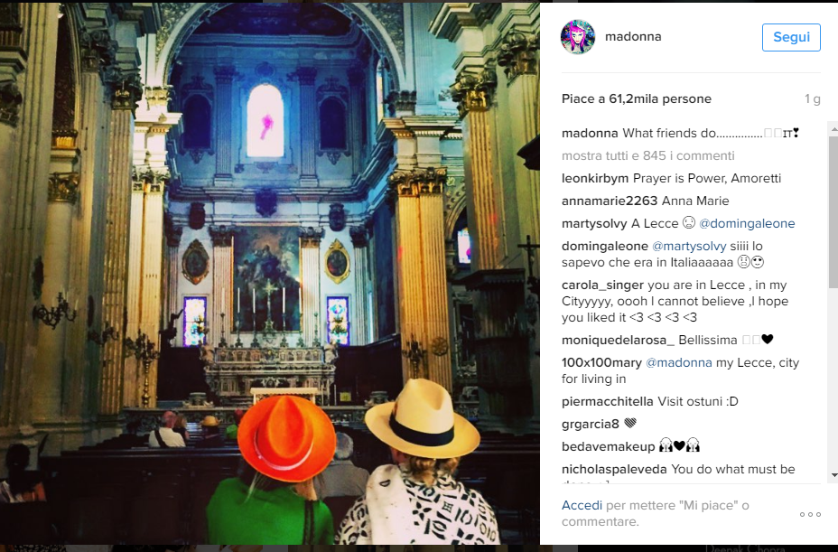Open the three-dots more options menu
Screen dimensions: 838x552
click(x=810, y=514)
